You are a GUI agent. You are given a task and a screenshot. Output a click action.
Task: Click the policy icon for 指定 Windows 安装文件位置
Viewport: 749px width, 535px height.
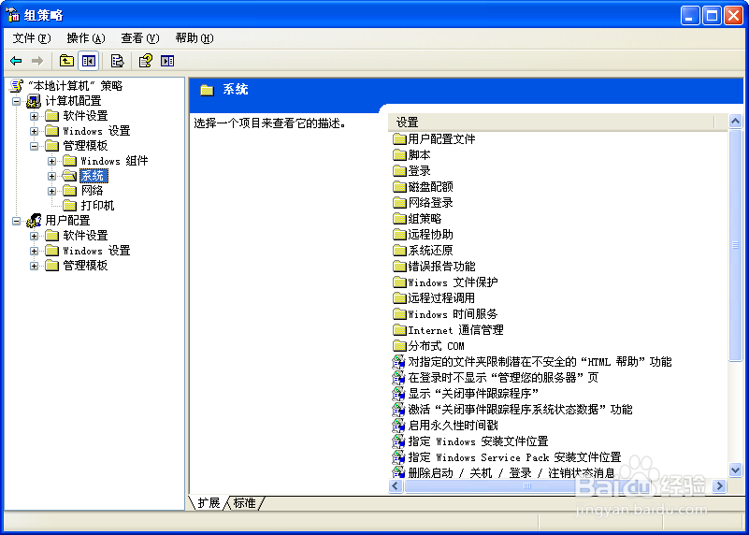pos(398,441)
